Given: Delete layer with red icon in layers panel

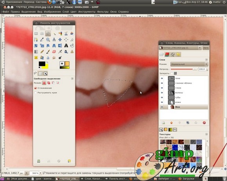Looking at the screenshot, I should [x=204, y=123].
